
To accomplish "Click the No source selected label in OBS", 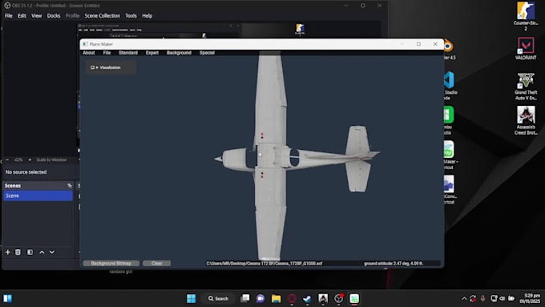I will [x=26, y=172].
